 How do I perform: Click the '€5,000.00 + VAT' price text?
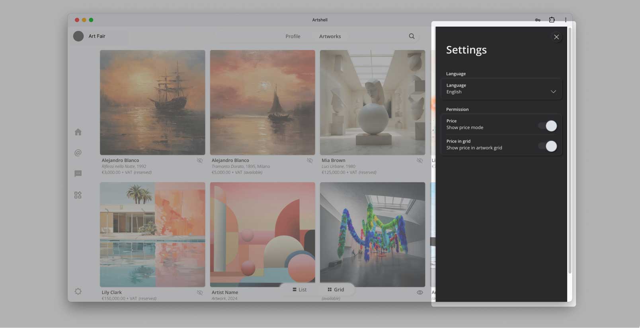click(227, 172)
